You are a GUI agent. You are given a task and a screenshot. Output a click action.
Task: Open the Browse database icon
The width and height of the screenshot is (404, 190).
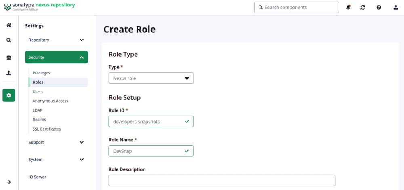[x=9, y=58]
